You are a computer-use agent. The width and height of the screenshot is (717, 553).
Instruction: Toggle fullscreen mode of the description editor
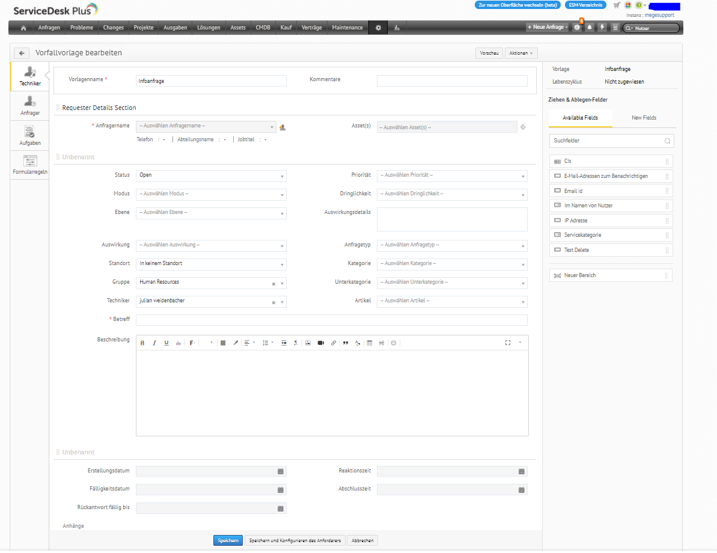[508, 343]
